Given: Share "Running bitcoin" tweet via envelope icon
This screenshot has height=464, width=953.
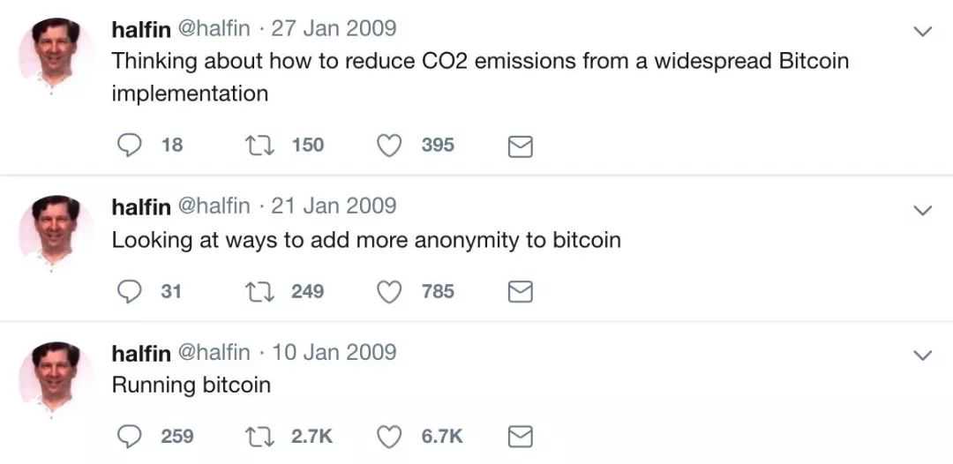Looking at the screenshot, I should click(x=522, y=437).
